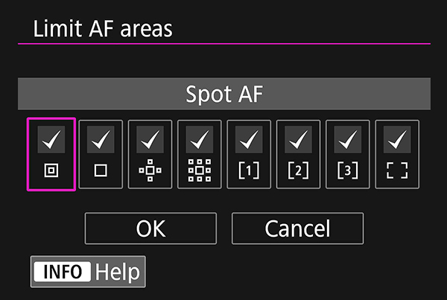Choose the Expand AF area cross icon

coord(150,170)
